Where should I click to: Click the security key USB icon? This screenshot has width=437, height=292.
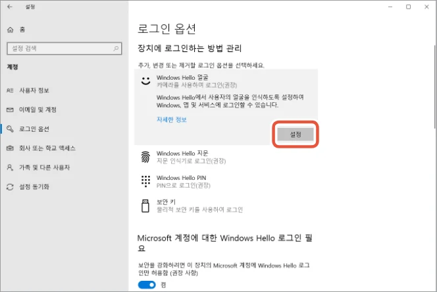pyautogui.click(x=145, y=206)
